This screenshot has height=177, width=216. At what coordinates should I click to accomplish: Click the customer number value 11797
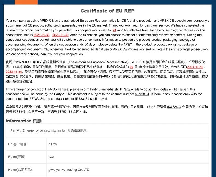pyautogui.click(x=53, y=144)
